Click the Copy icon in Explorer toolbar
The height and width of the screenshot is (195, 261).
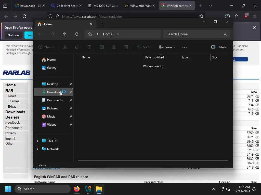tap(77, 47)
